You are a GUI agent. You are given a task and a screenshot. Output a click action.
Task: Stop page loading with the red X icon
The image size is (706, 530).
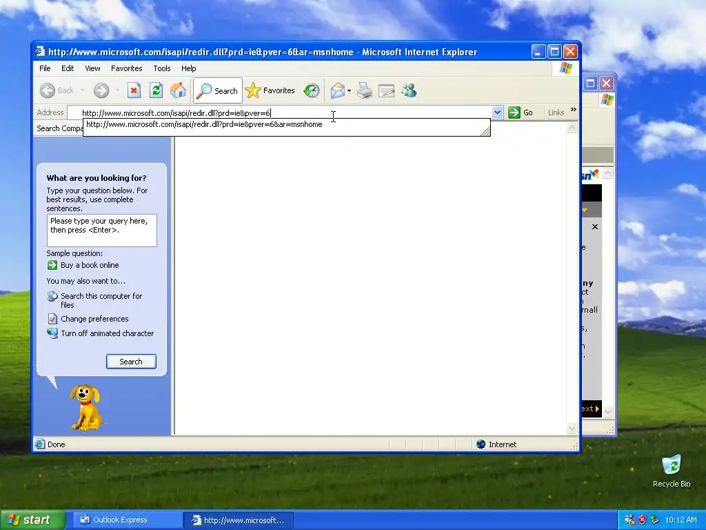pos(134,90)
